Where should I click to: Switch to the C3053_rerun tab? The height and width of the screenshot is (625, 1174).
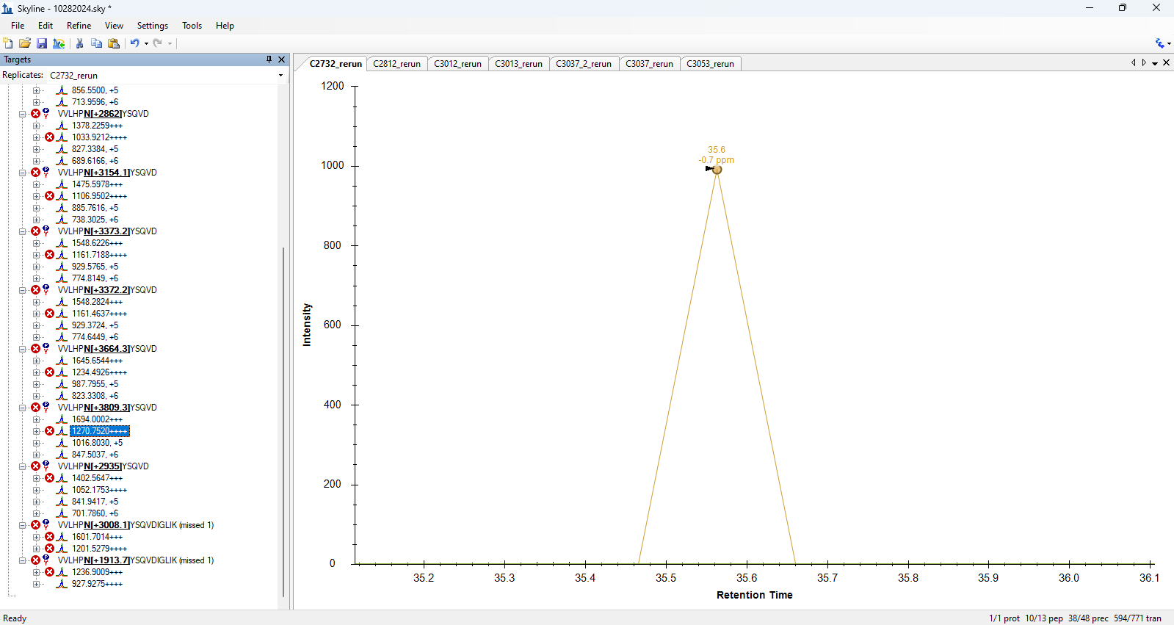click(x=710, y=64)
